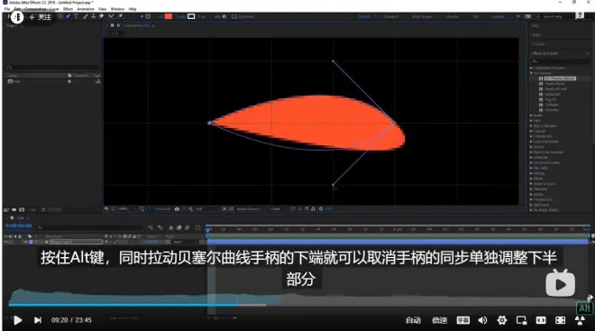Open the Effects & Presets panel menu
The image size is (595, 331).
tap(588, 53)
